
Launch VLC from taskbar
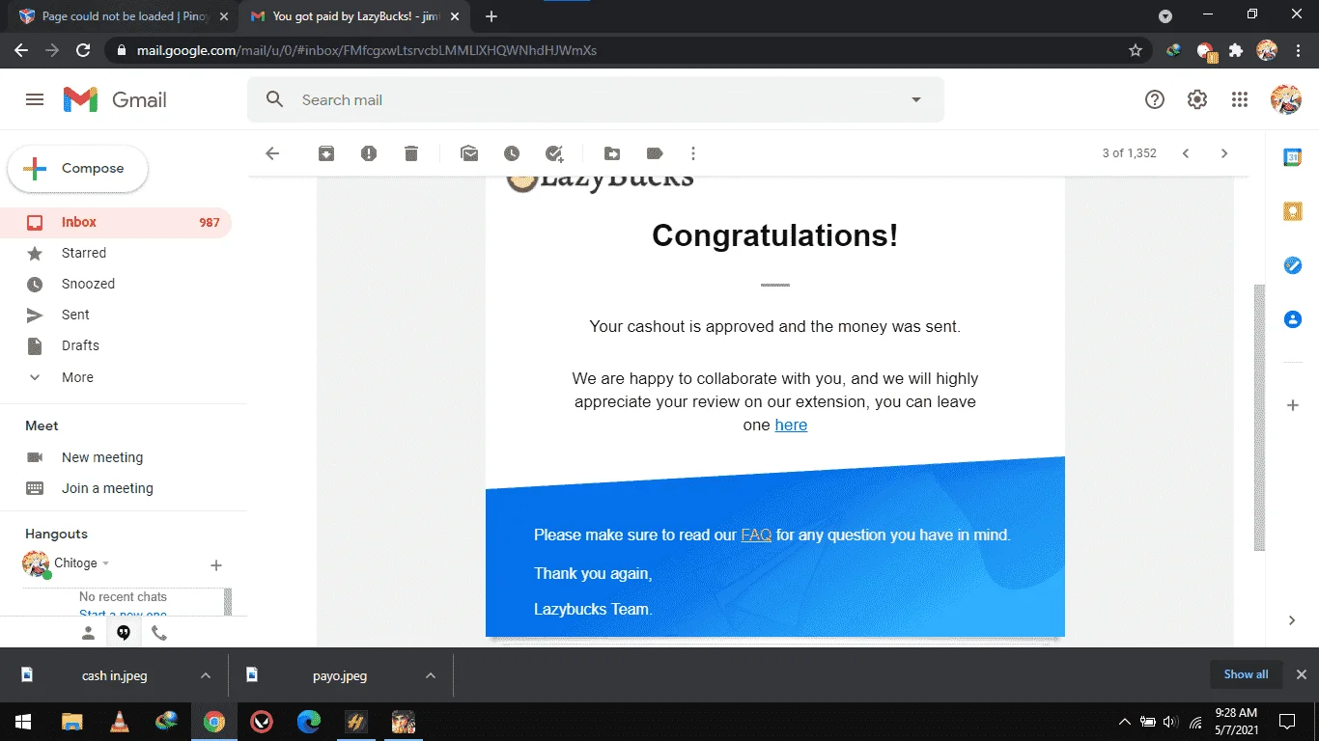[120, 722]
